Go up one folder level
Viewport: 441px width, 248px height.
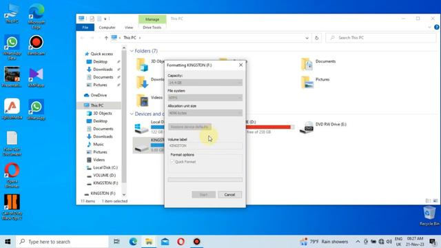pyautogui.click(x=106, y=38)
